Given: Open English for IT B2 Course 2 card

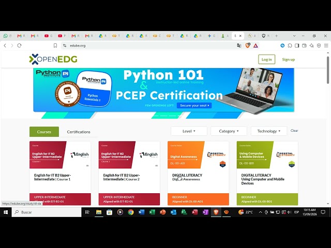Looking at the screenshot, I should point(129,173).
